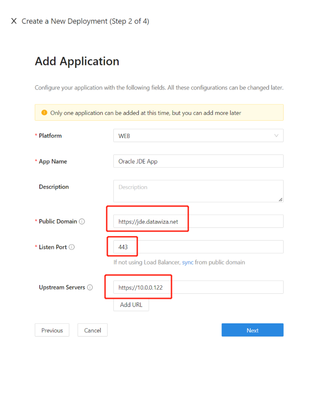Proceed with the blue Next button
Image resolution: width=320 pixels, height=396 pixels.
click(x=252, y=330)
